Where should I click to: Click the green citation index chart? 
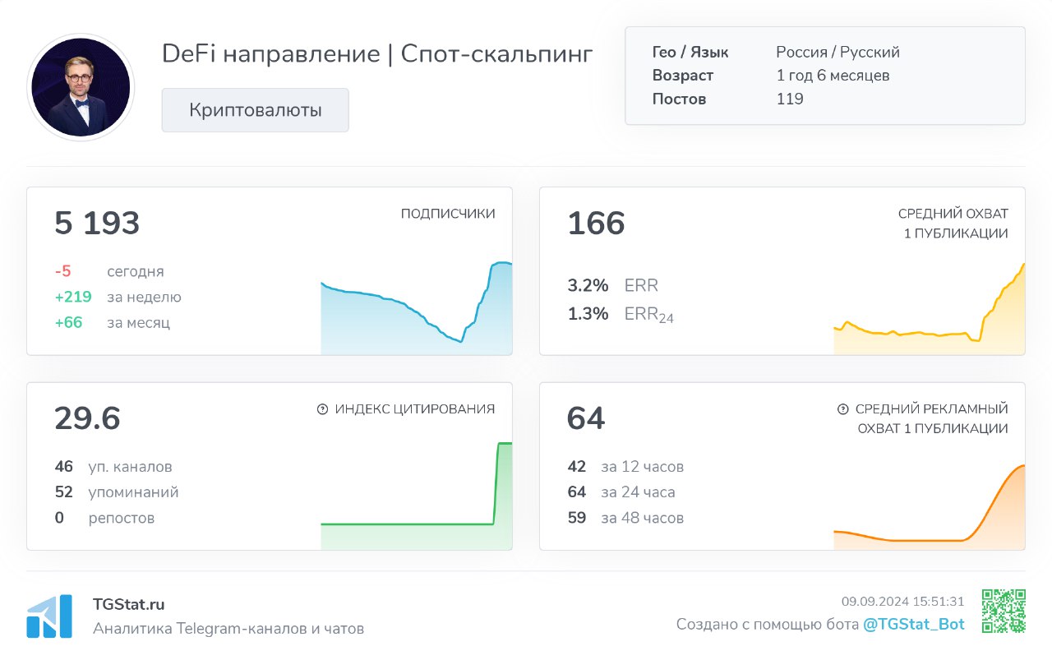pos(416,496)
